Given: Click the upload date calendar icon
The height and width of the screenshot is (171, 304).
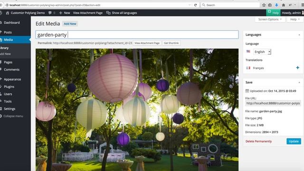Looking at the screenshot, I should 247,91.
